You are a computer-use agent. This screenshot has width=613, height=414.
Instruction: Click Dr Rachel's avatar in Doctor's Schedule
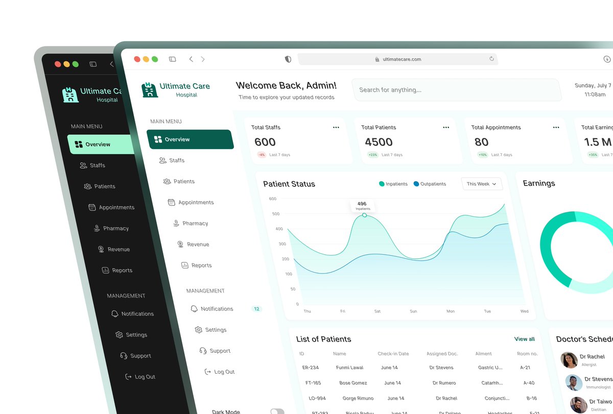569,360
